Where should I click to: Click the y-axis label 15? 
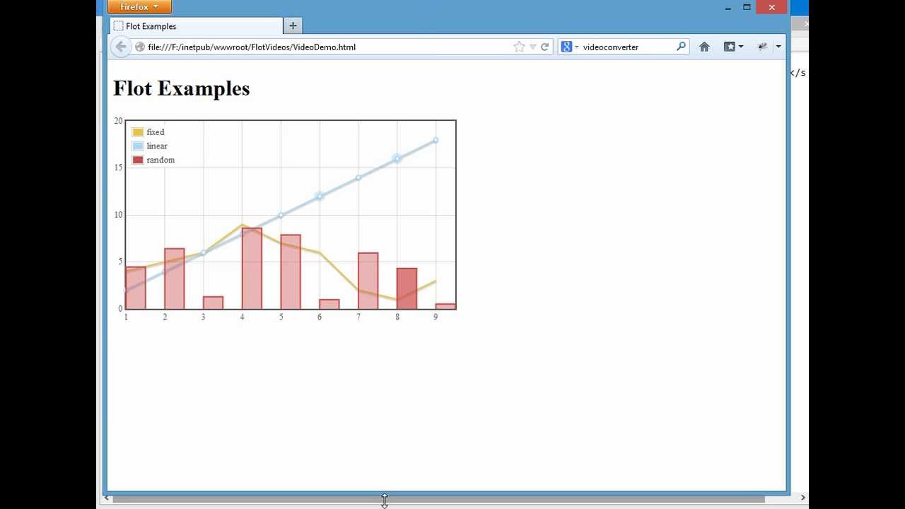(x=118, y=168)
